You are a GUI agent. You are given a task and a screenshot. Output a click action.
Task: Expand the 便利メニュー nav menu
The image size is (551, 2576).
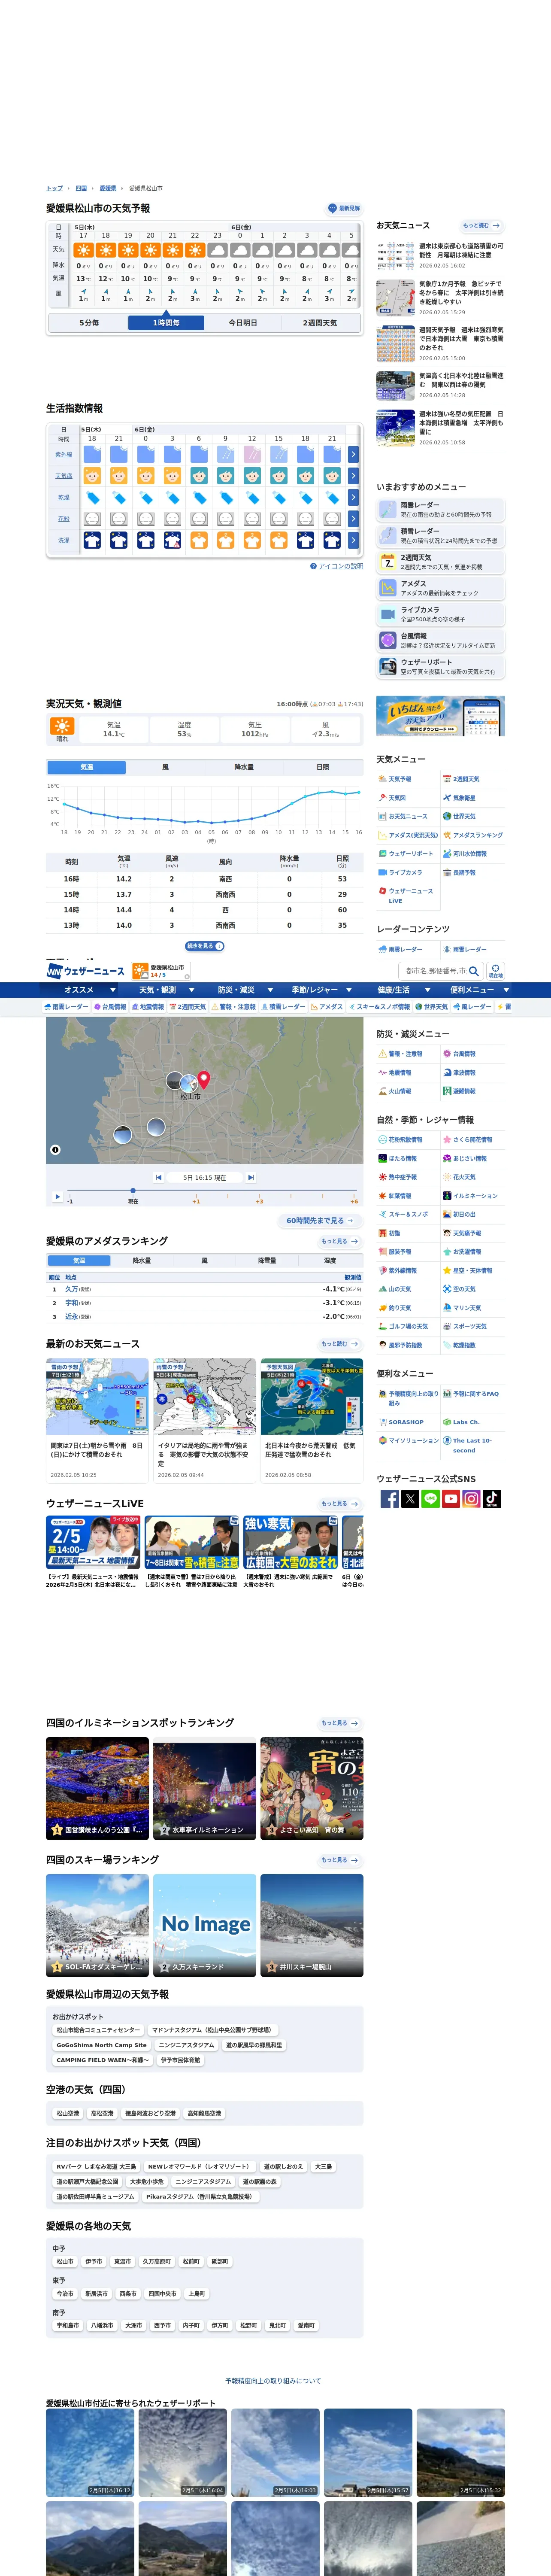[477, 990]
